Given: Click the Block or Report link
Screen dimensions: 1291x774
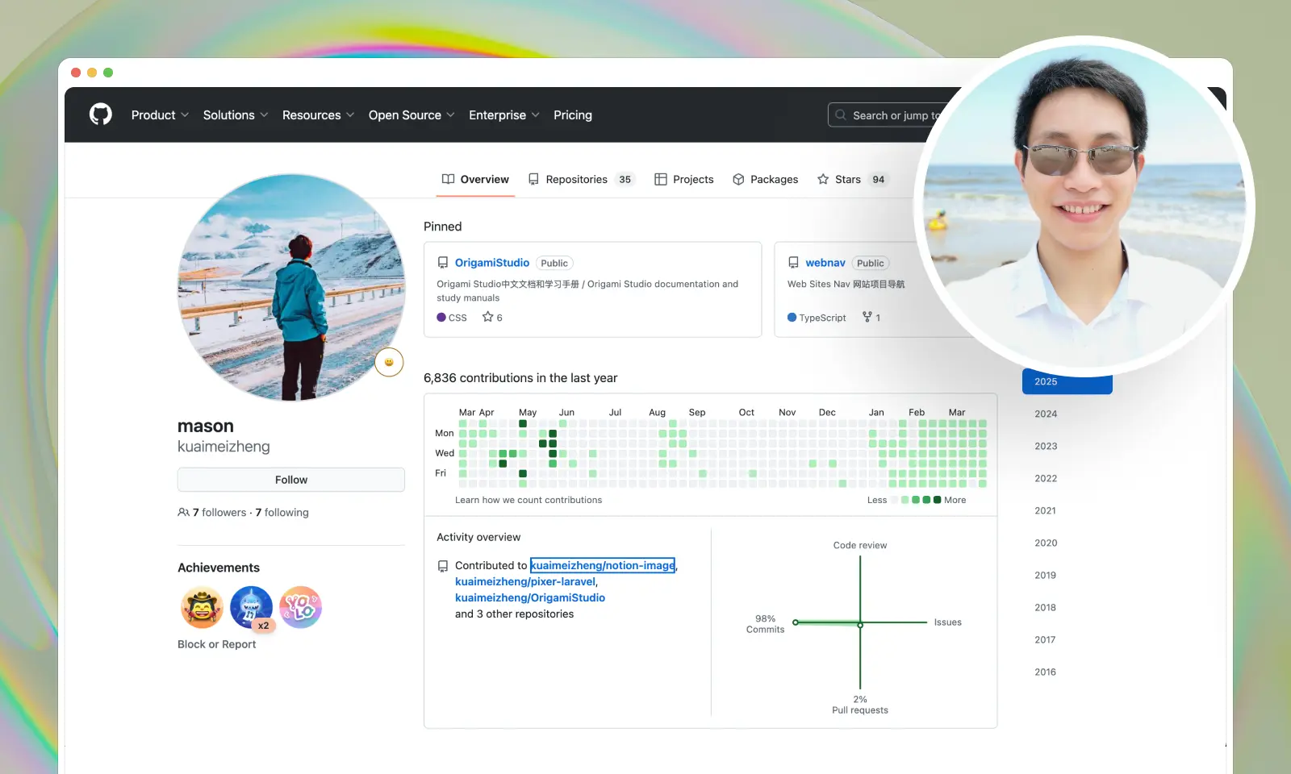Looking at the screenshot, I should tap(216, 644).
